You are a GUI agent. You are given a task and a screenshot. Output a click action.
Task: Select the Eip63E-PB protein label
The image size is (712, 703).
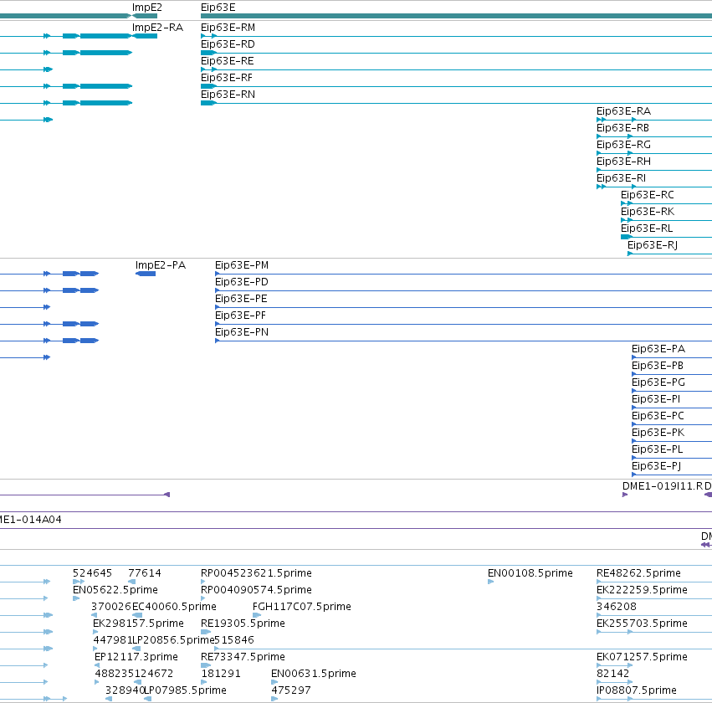pyautogui.click(x=658, y=367)
